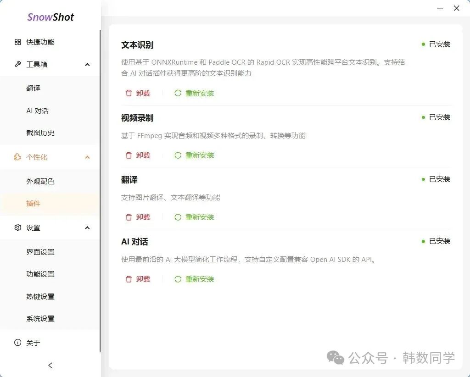Click the AI 对话 plugin title heading
Image resolution: width=470 pixels, height=377 pixels.
[134, 242]
